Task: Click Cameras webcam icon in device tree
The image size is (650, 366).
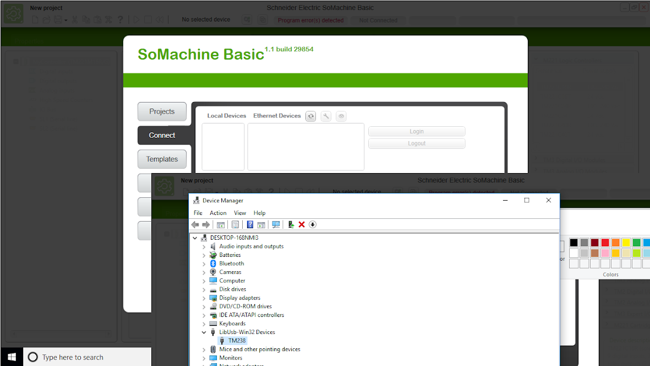Action: (213, 272)
